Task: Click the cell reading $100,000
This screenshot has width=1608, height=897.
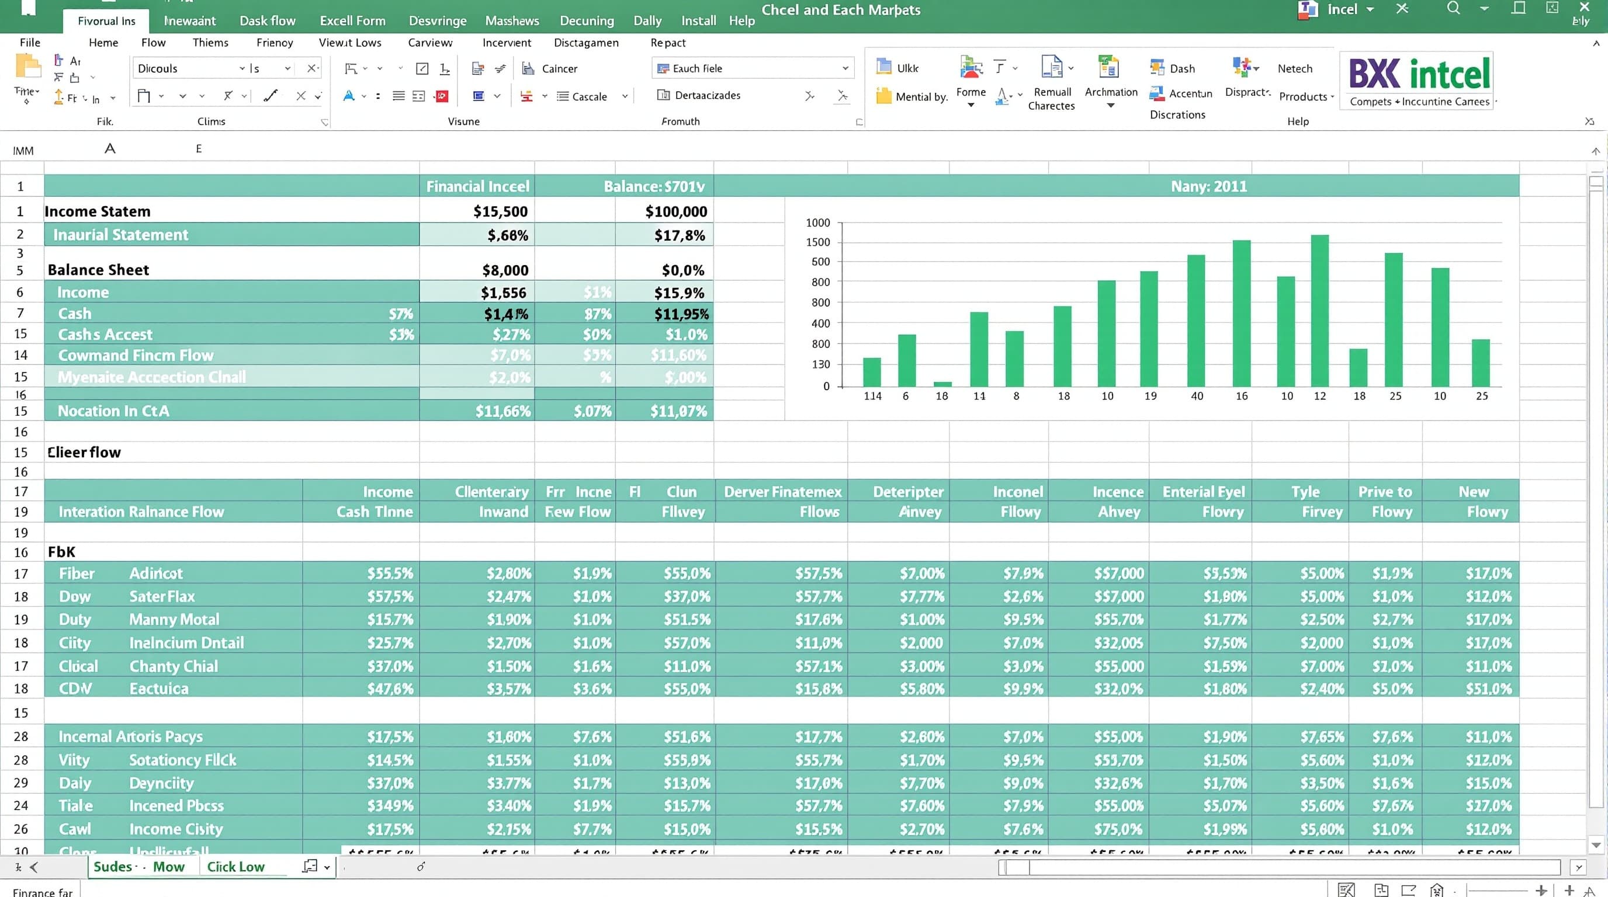Action: [664, 211]
